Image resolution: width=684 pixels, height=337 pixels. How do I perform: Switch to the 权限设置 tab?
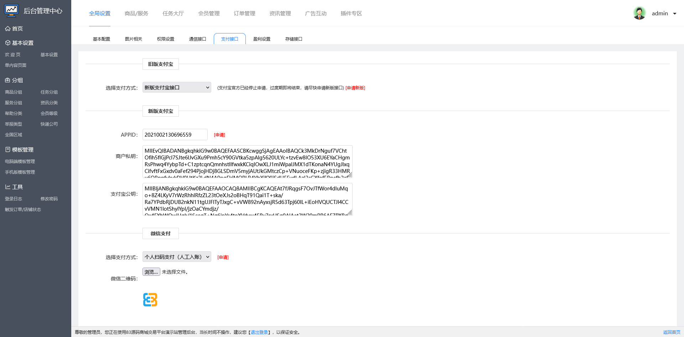[x=166, y=39]
